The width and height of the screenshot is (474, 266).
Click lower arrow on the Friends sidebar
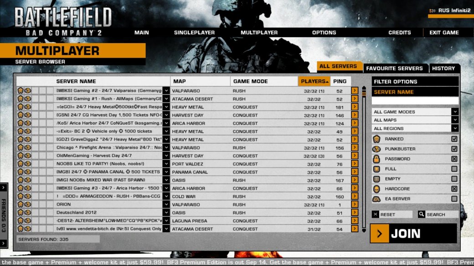coord(3,243)
